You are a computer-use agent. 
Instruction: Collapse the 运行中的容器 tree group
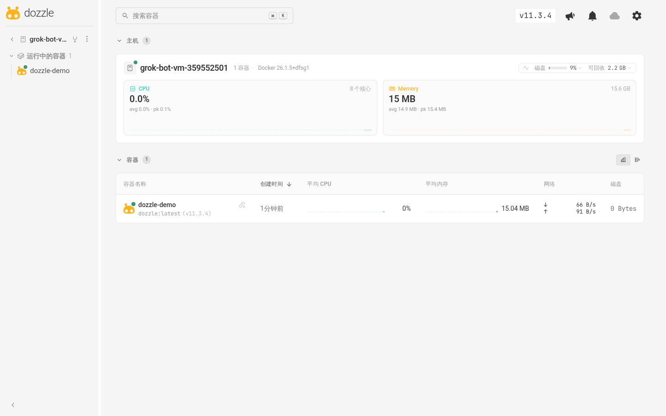(12, 56)
